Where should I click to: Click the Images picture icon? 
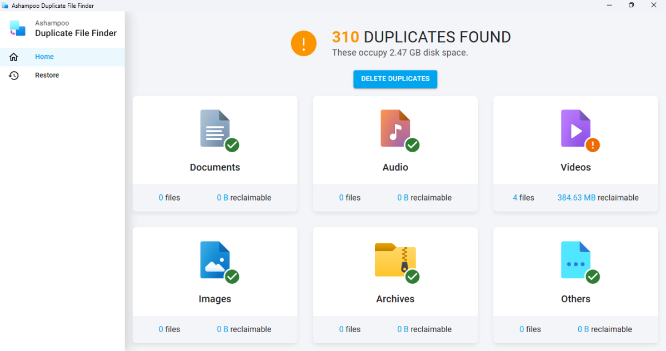[215, 260]
